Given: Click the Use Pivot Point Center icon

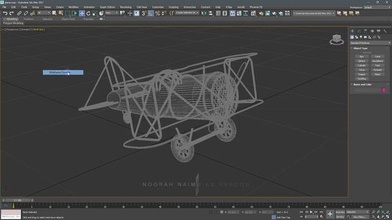Looking at the screenshot, I should pos(123,13).
